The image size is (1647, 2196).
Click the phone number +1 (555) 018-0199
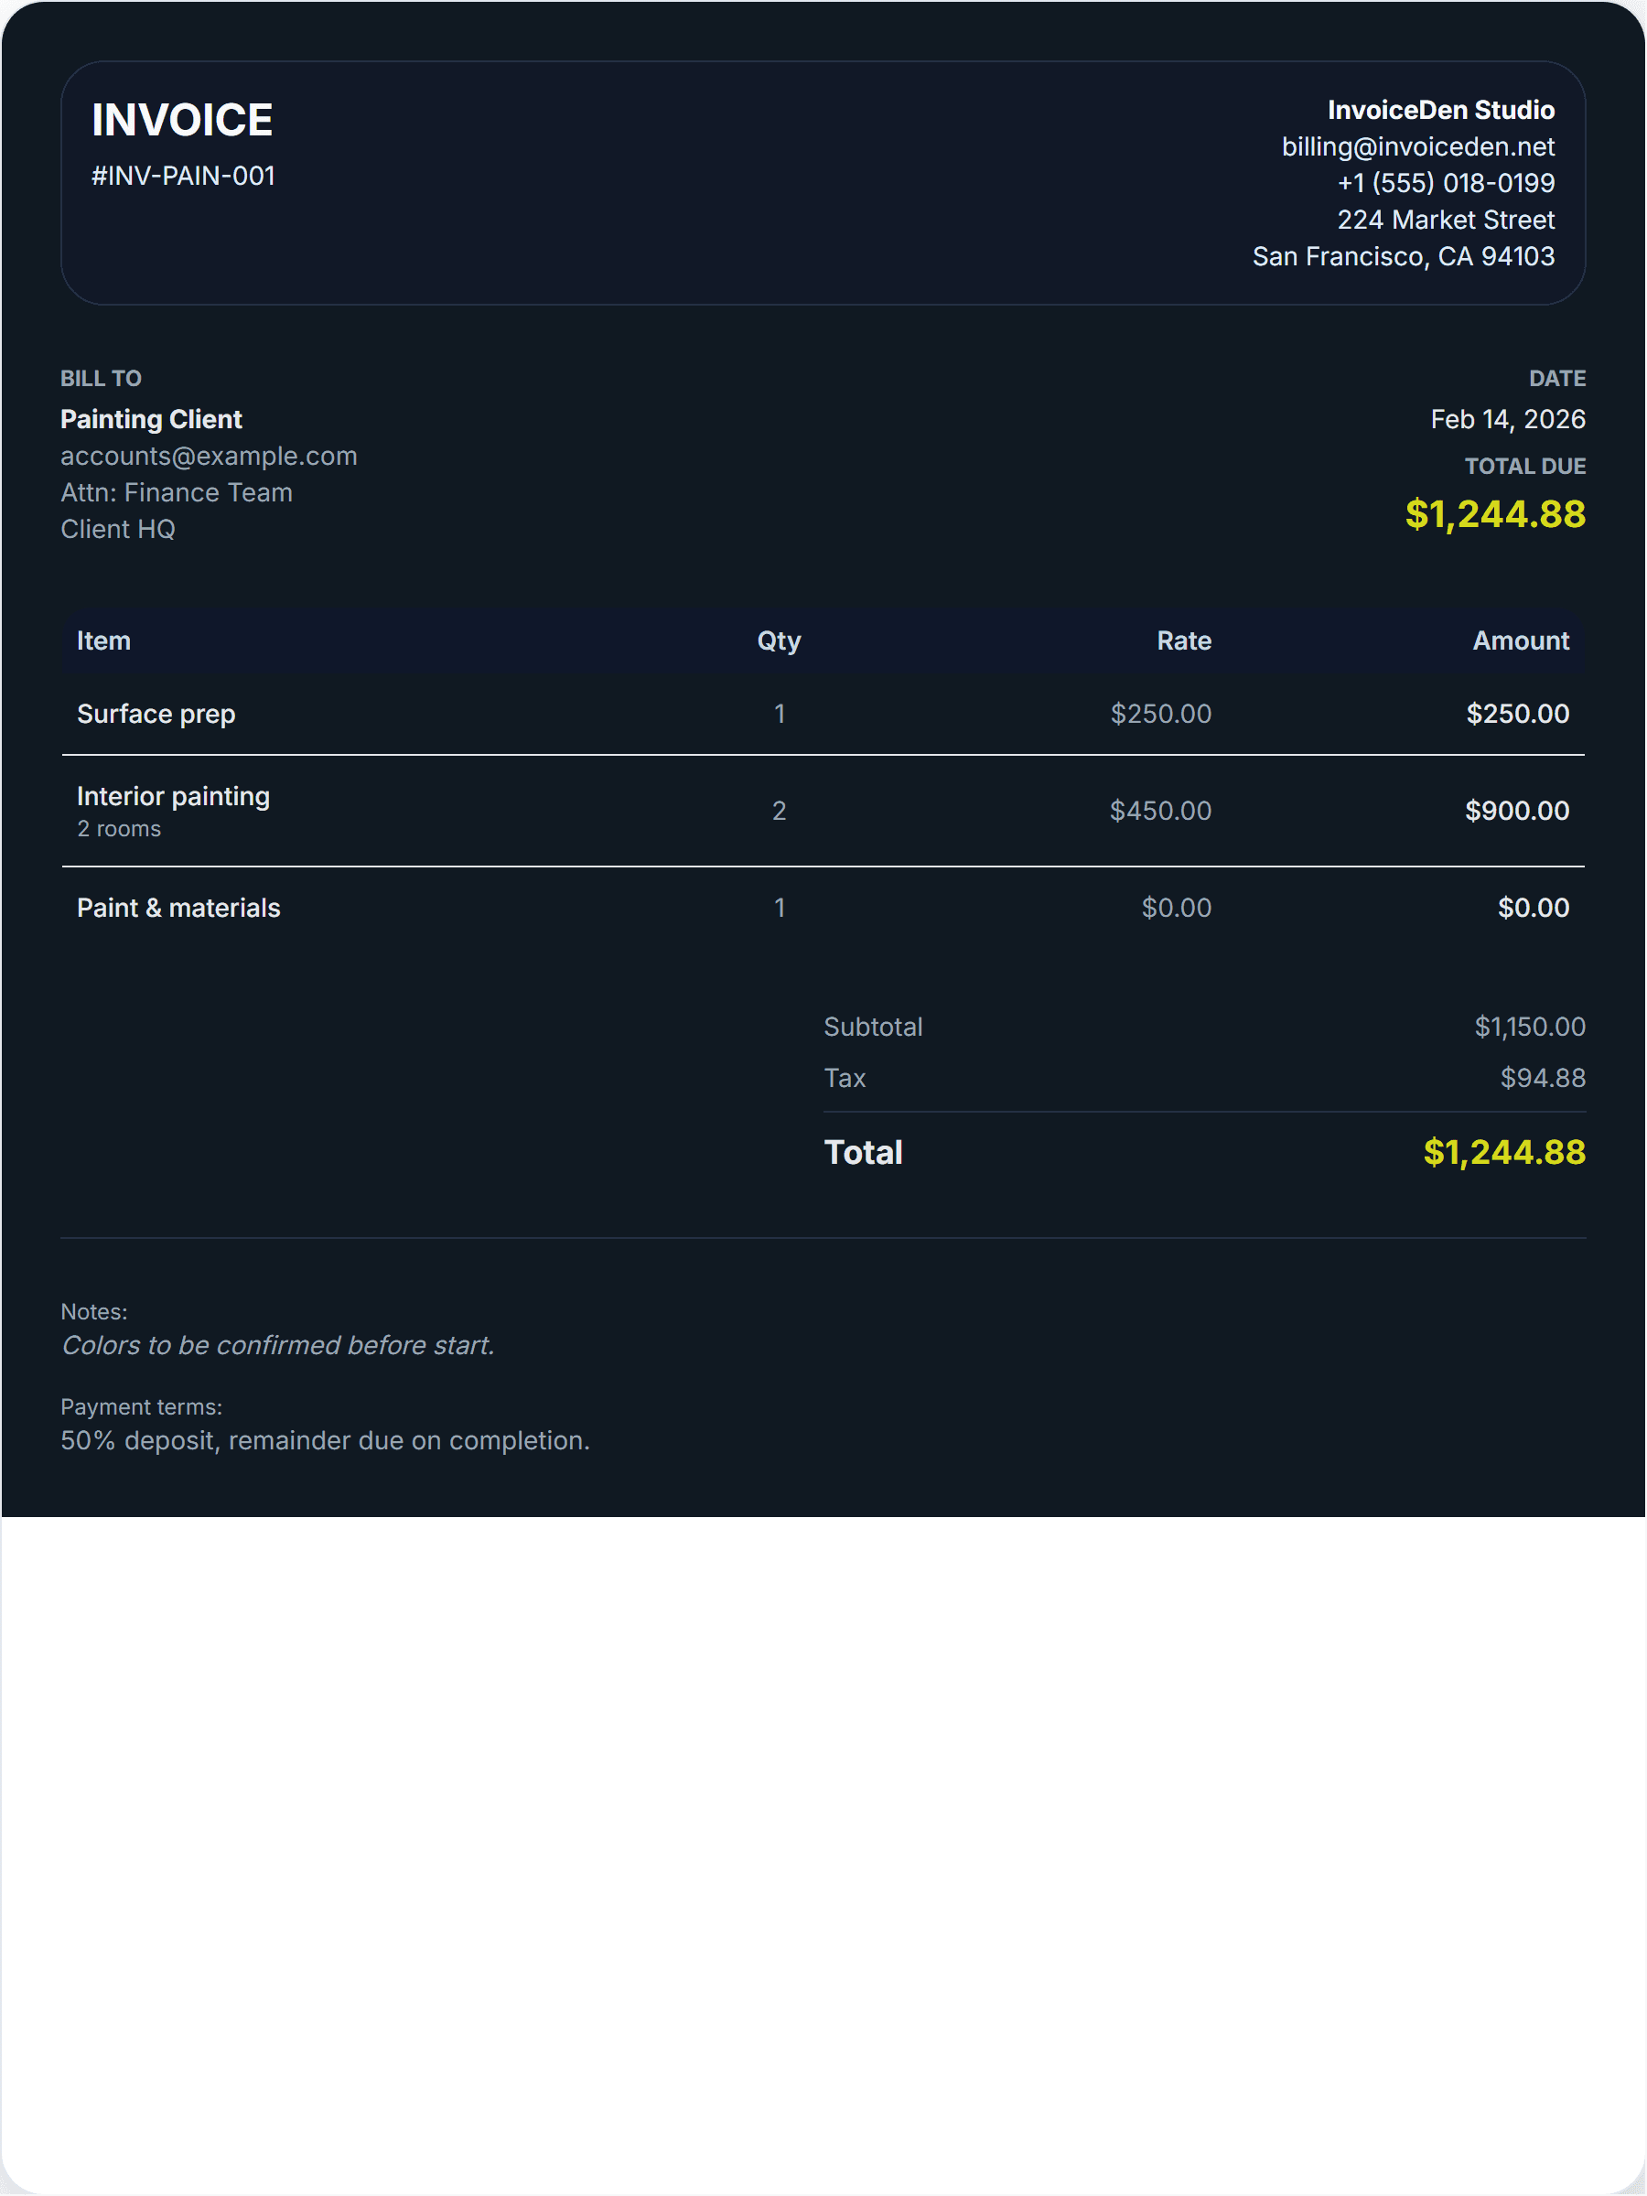(x=1446, y=184)
